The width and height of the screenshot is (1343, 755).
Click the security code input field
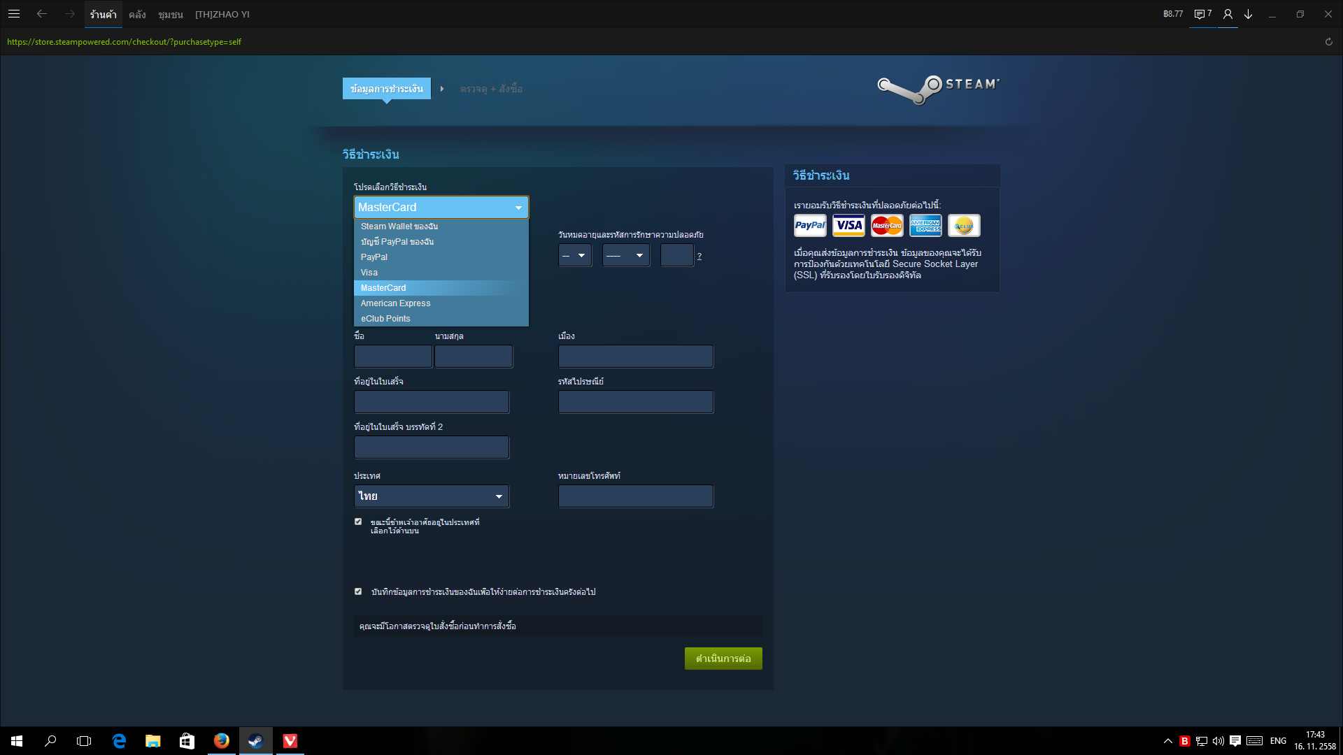(x=677, y=255)
